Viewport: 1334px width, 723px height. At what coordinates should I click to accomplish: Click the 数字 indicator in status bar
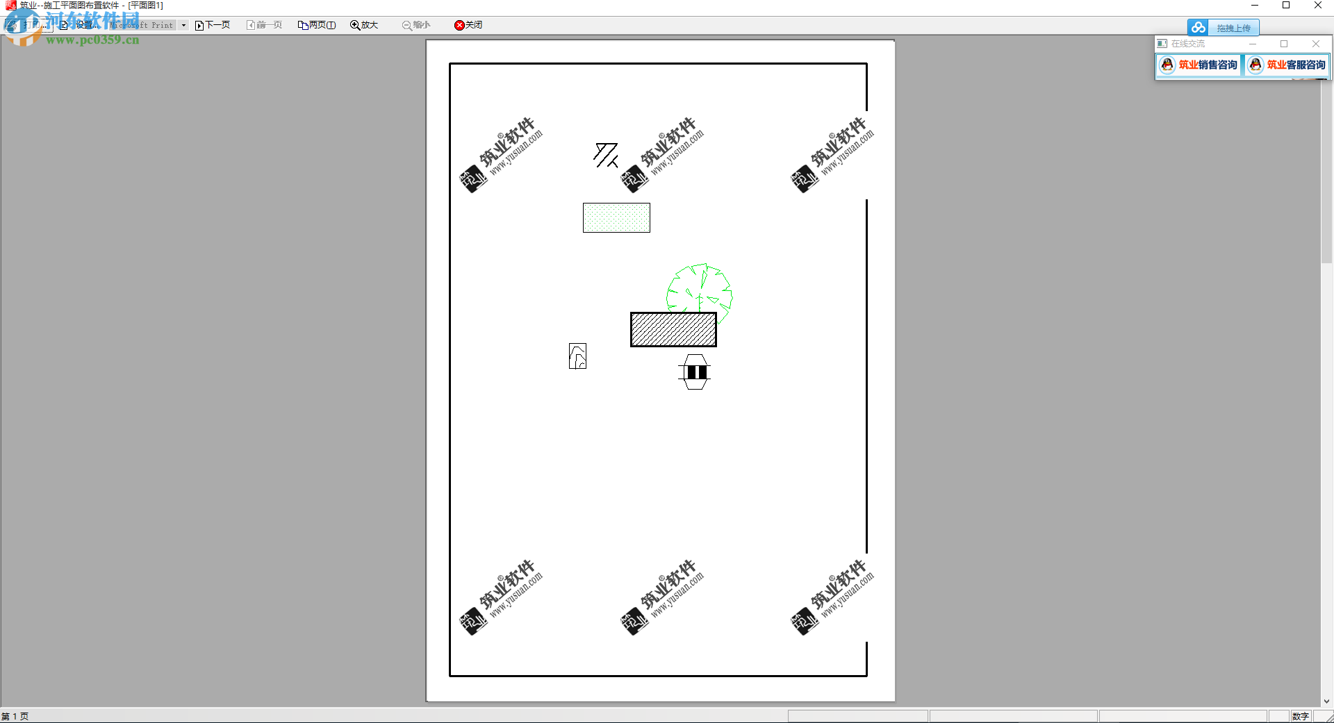1300,716
